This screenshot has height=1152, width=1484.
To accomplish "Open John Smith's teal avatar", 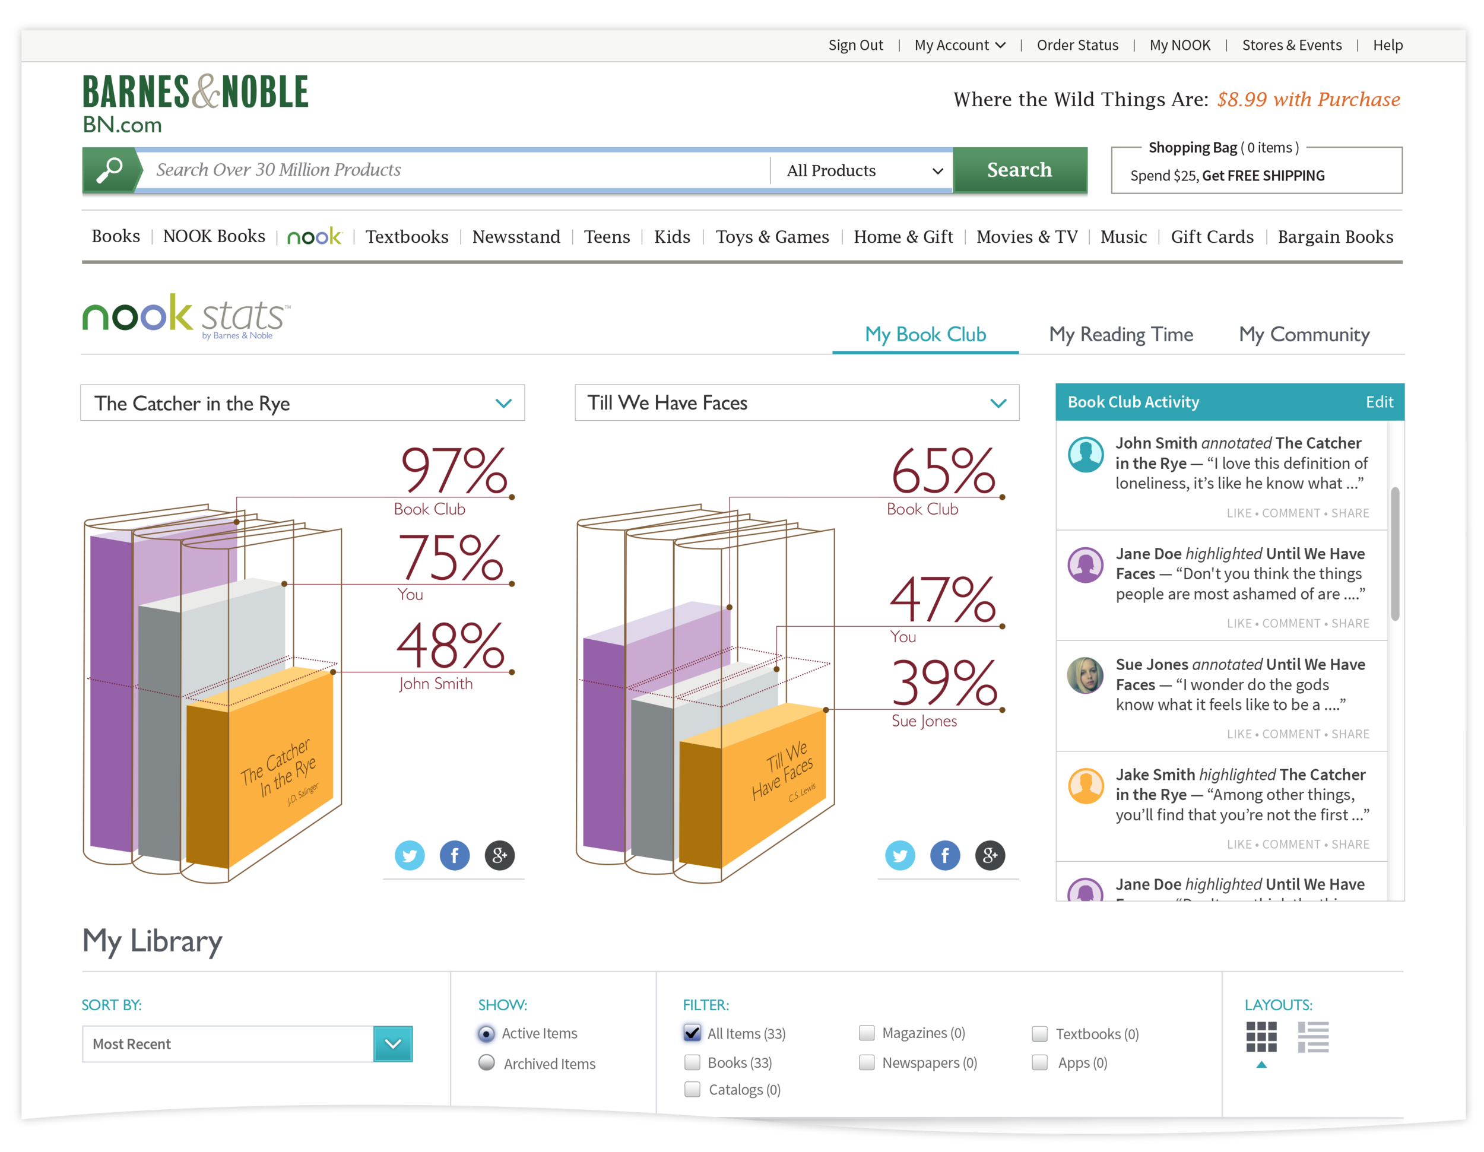I will [1086, 453].
